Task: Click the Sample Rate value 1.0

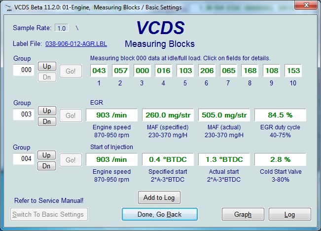Action: coord(62,28)
